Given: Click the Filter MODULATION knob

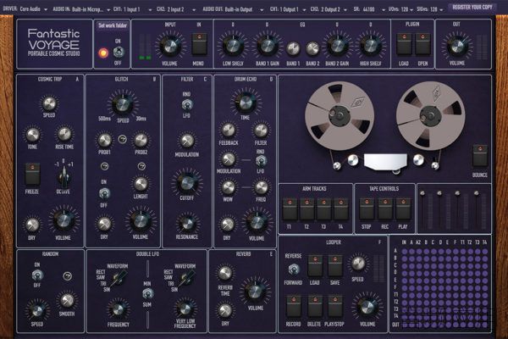Looking at the screenshot, I should (187, 141).
